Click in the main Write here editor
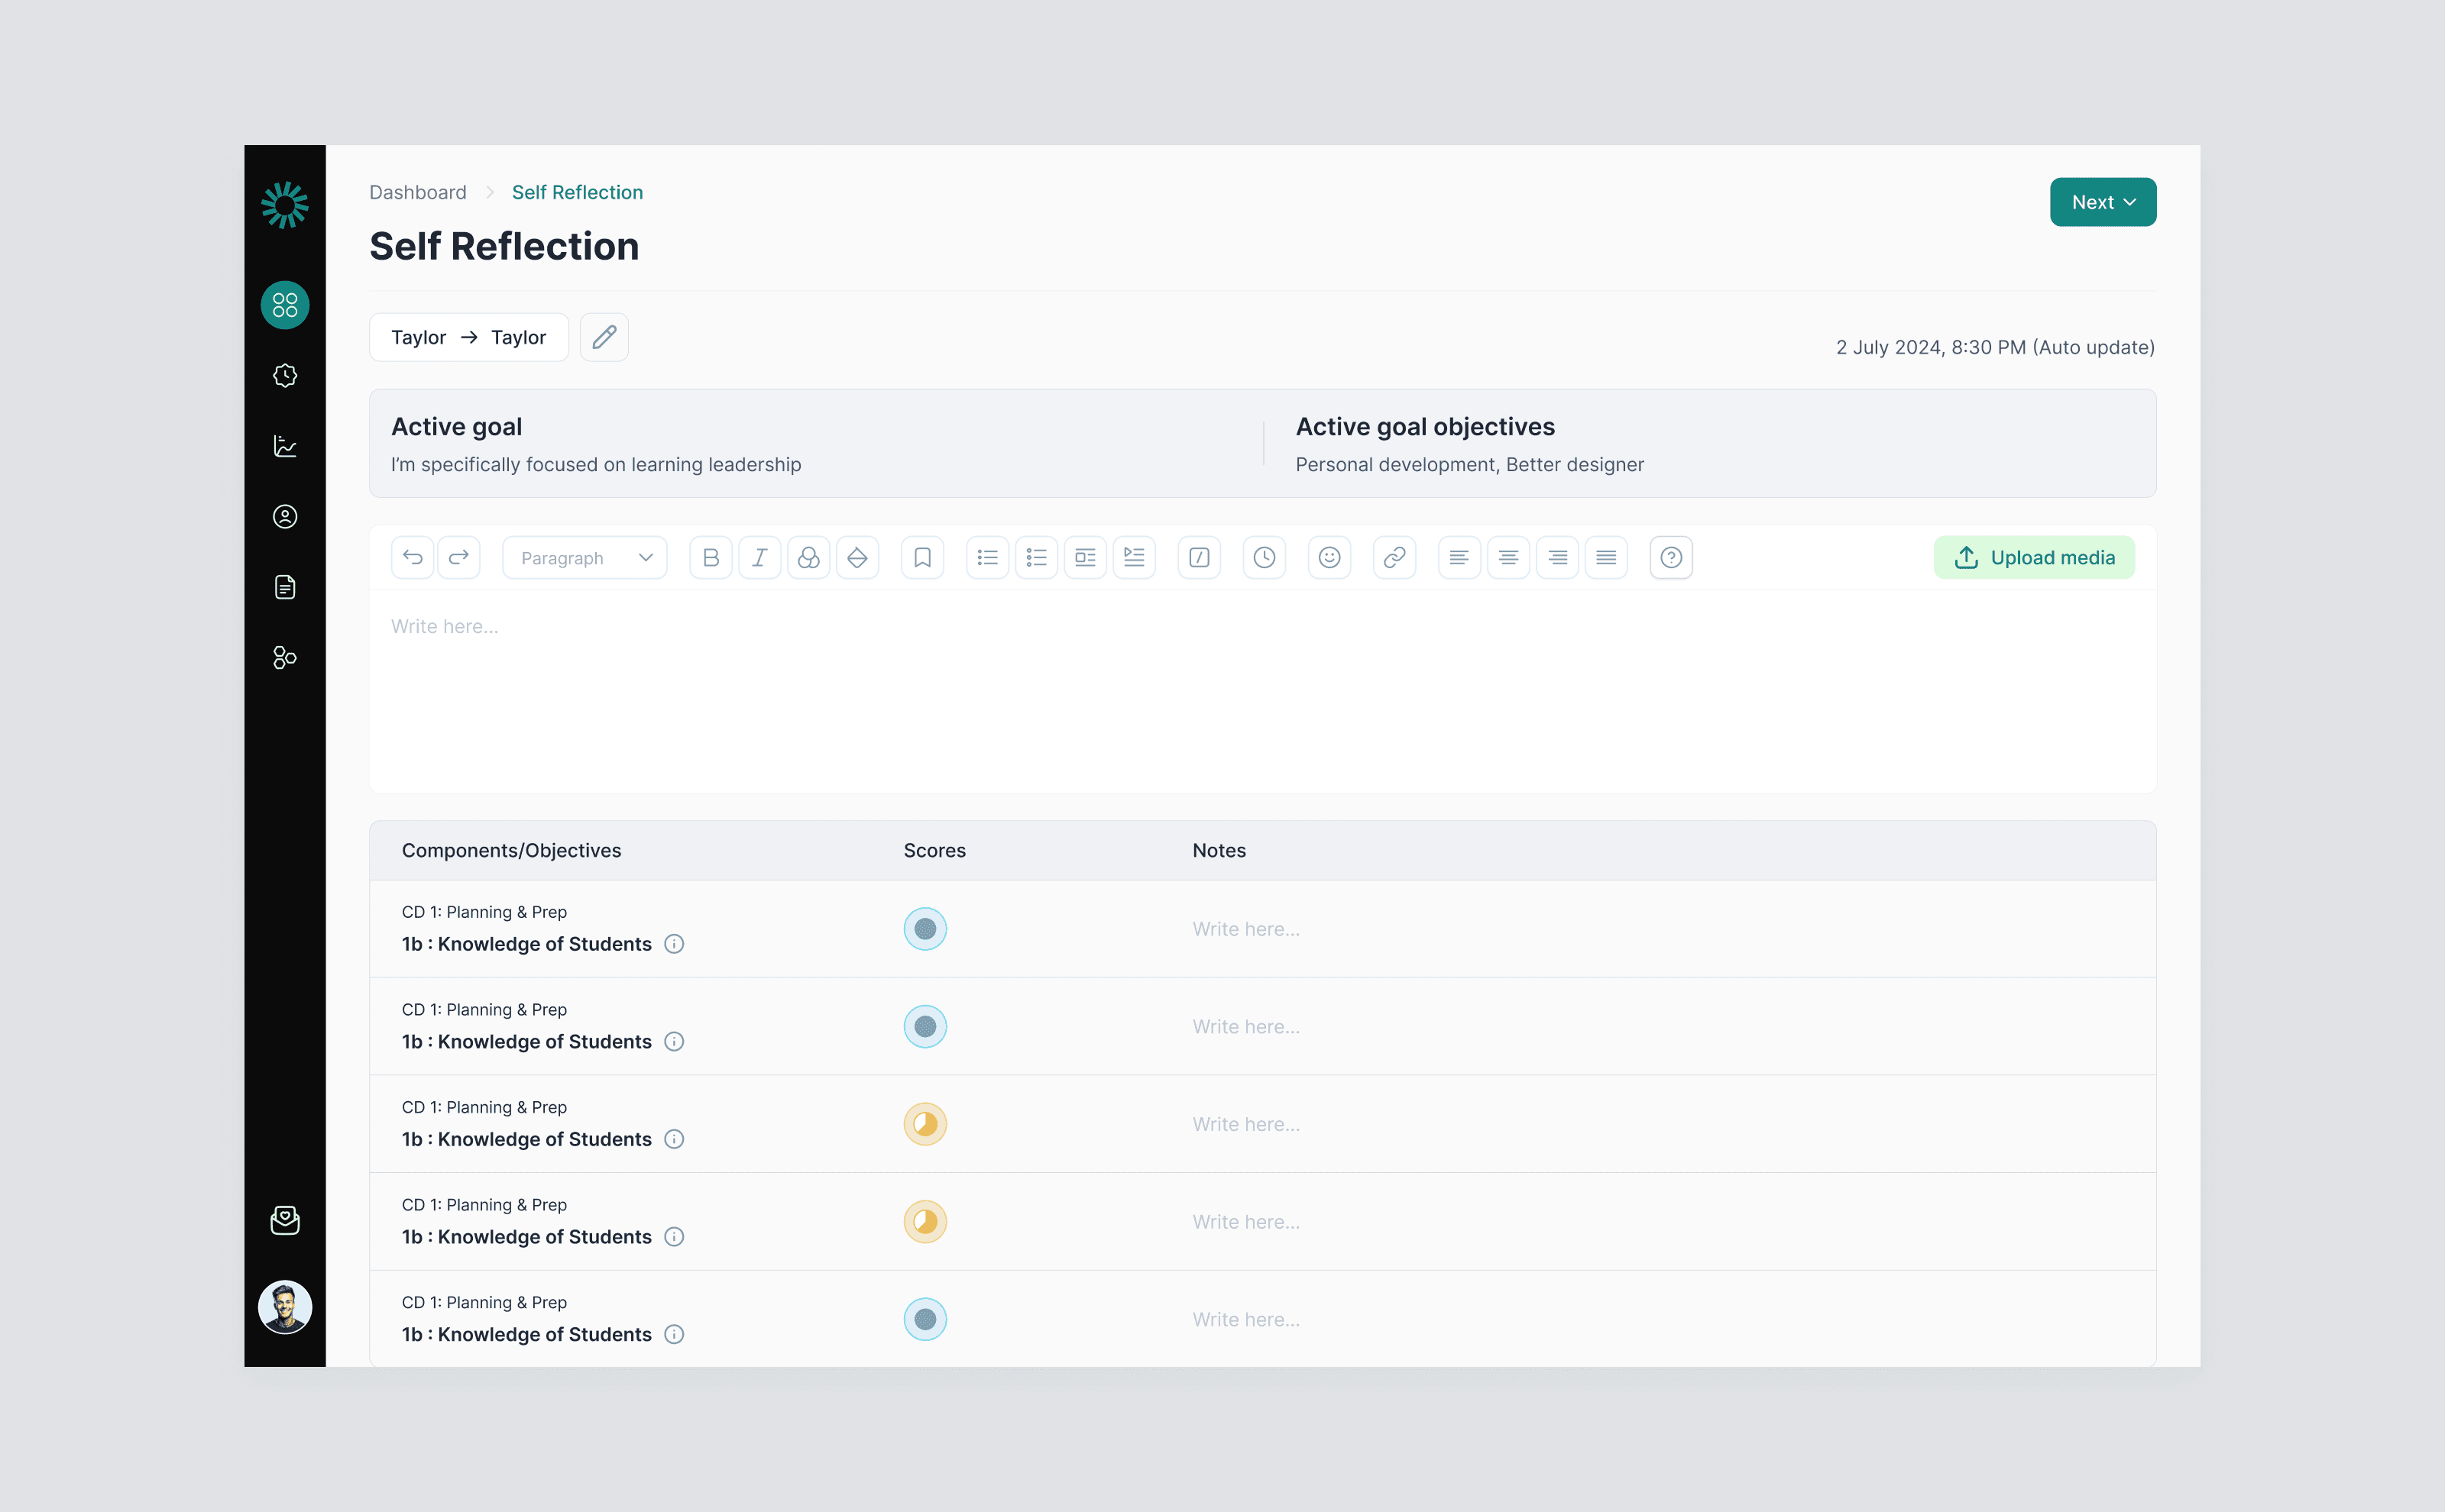This screenshot has width=2445, height=1512. [1262, 690]
